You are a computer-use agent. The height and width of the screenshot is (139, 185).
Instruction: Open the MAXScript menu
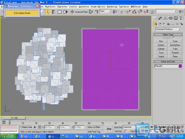coord(136,7)
